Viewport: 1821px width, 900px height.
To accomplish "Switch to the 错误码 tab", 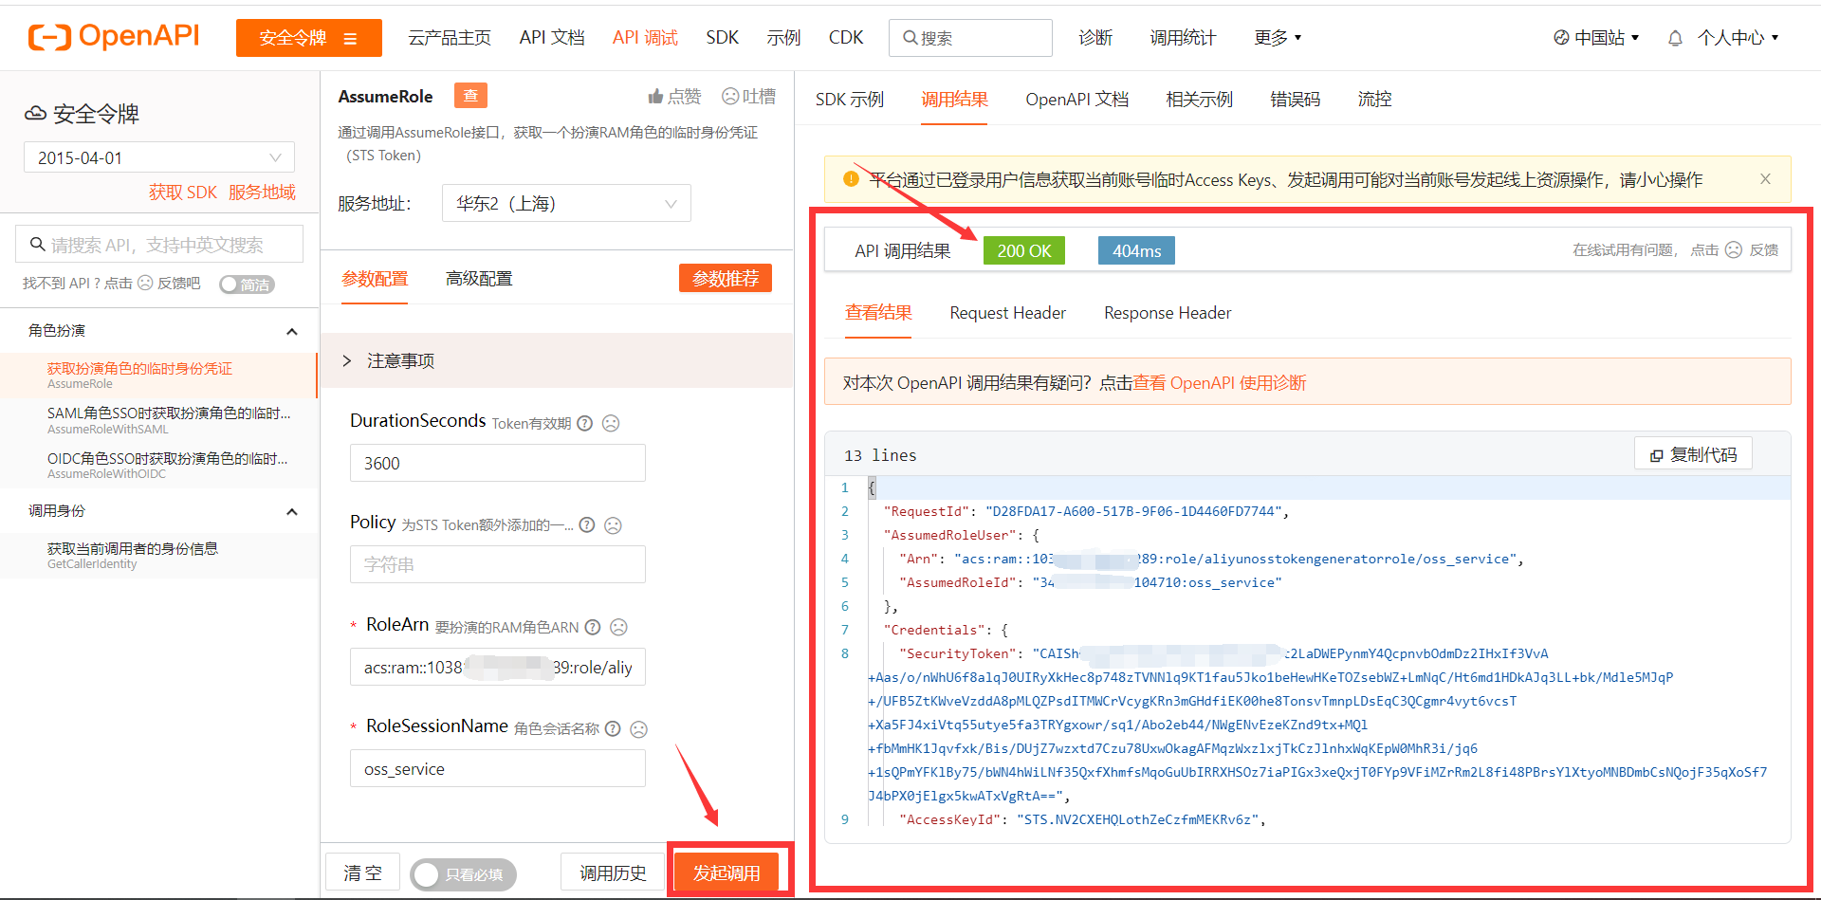I will click(1296, 99).
